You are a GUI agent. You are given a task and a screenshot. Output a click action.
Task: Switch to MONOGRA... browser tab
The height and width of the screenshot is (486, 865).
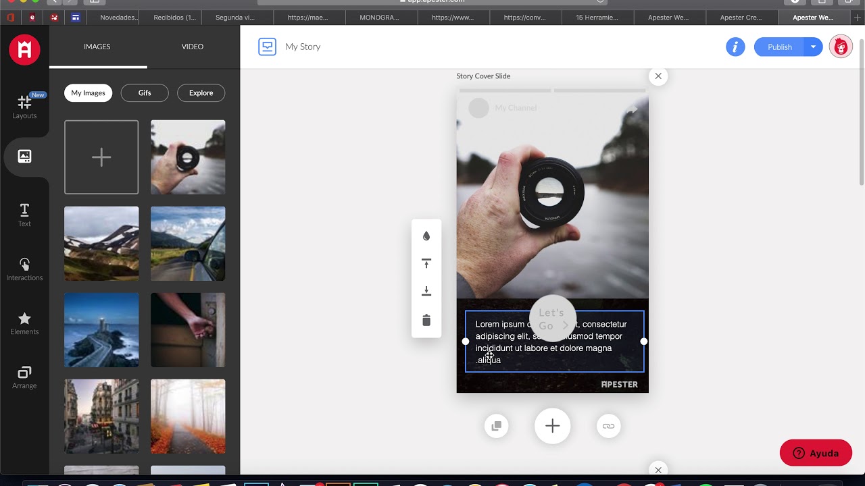[379, 18]
